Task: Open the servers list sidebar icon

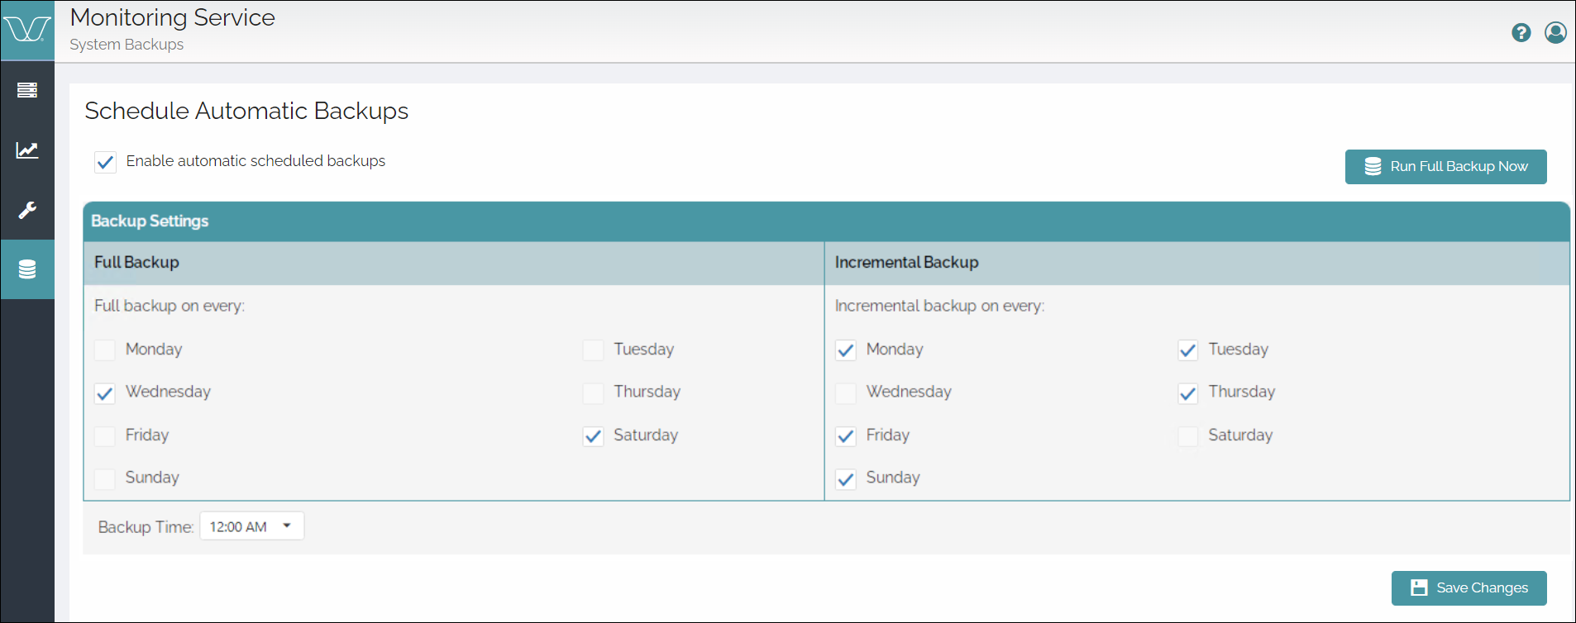Action: click(x=27, y=89)
